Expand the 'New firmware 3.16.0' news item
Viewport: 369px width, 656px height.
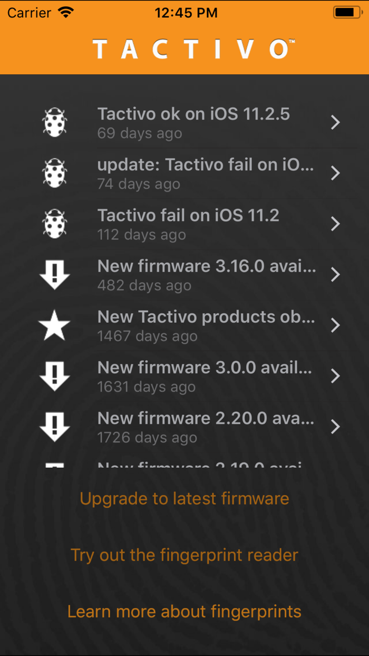coord(207,274)
